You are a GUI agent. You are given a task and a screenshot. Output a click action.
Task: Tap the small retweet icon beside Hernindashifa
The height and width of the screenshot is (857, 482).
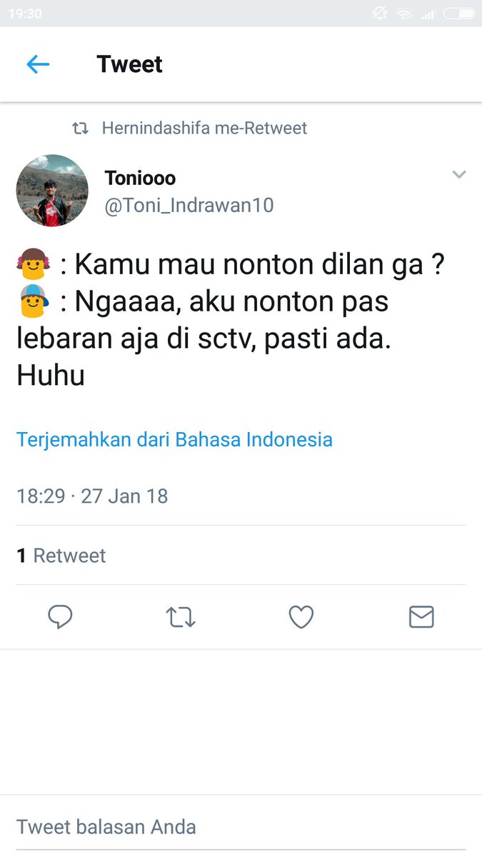click(x=81, y=129)
